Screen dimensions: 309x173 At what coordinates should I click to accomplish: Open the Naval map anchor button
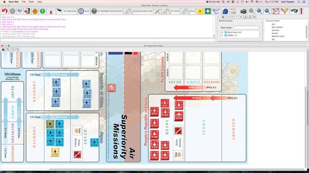[x=84, y=11]
